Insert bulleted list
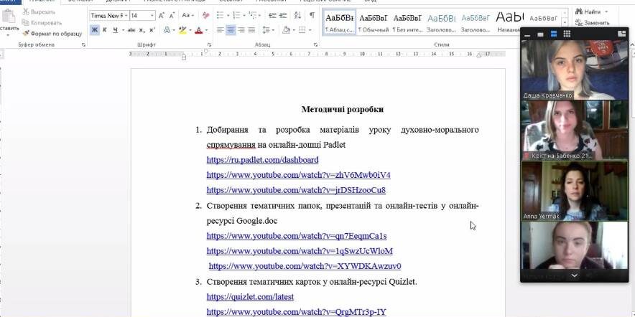 (x=221, y=15)
